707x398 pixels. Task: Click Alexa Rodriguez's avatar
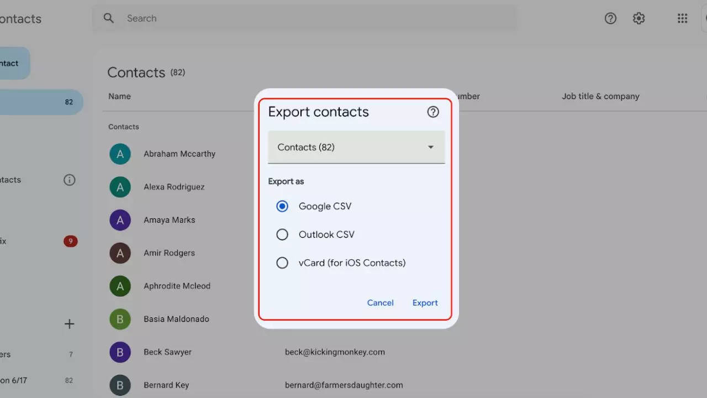pos(120,187)
